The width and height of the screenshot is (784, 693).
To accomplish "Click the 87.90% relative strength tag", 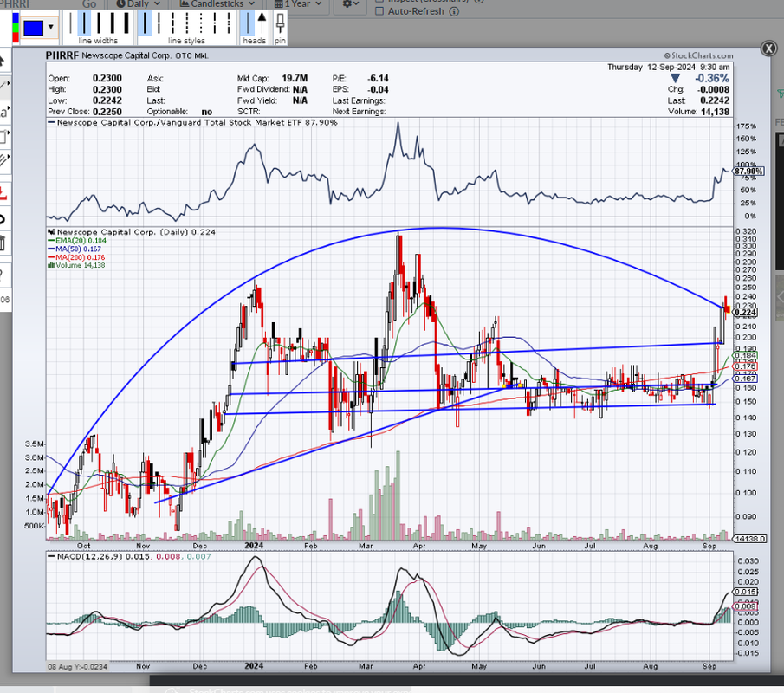I will pos(748,172).
